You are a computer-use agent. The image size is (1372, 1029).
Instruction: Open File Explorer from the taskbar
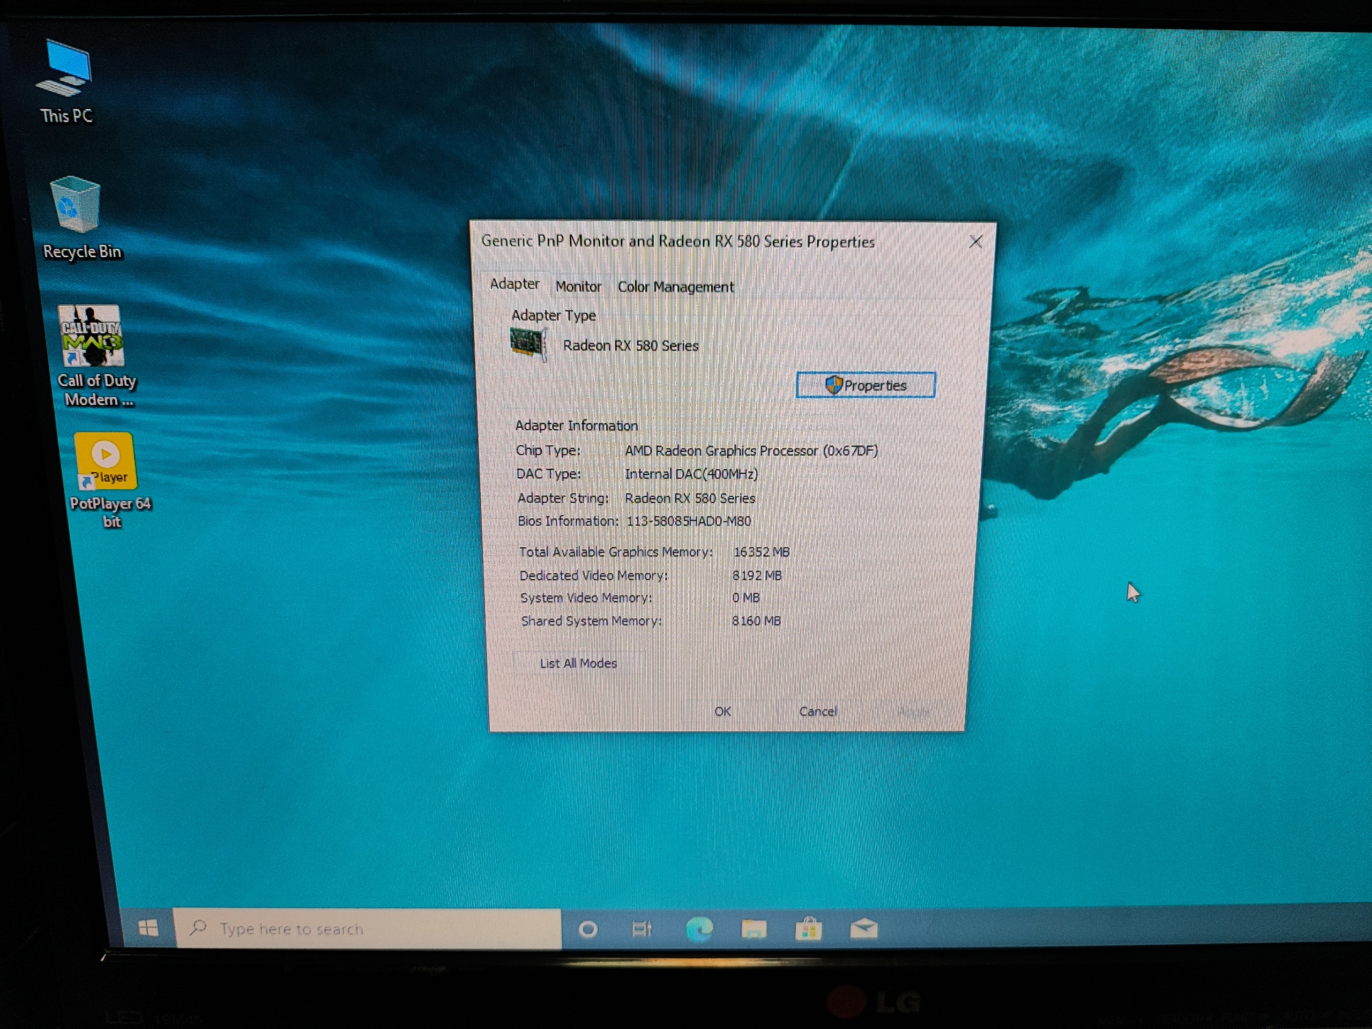(x=754, y=929)
